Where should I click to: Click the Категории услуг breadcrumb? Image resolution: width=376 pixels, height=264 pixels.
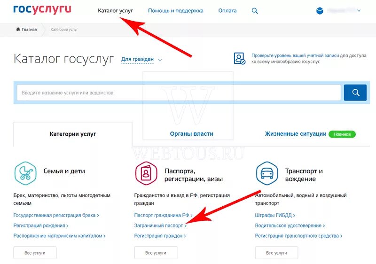(64, 30)
